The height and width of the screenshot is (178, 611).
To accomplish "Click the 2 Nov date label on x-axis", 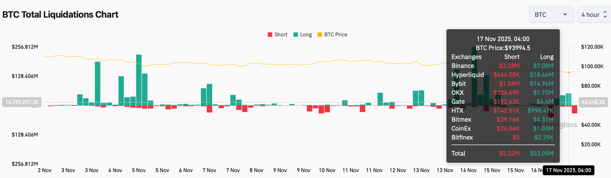I will click(x=45, y=170).
